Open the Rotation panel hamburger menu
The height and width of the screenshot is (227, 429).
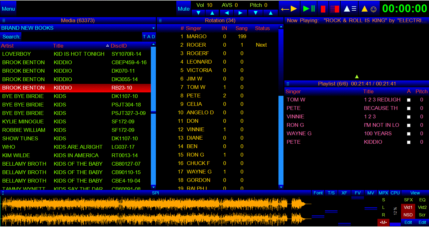pyautogui.click(x=160, y=21)
